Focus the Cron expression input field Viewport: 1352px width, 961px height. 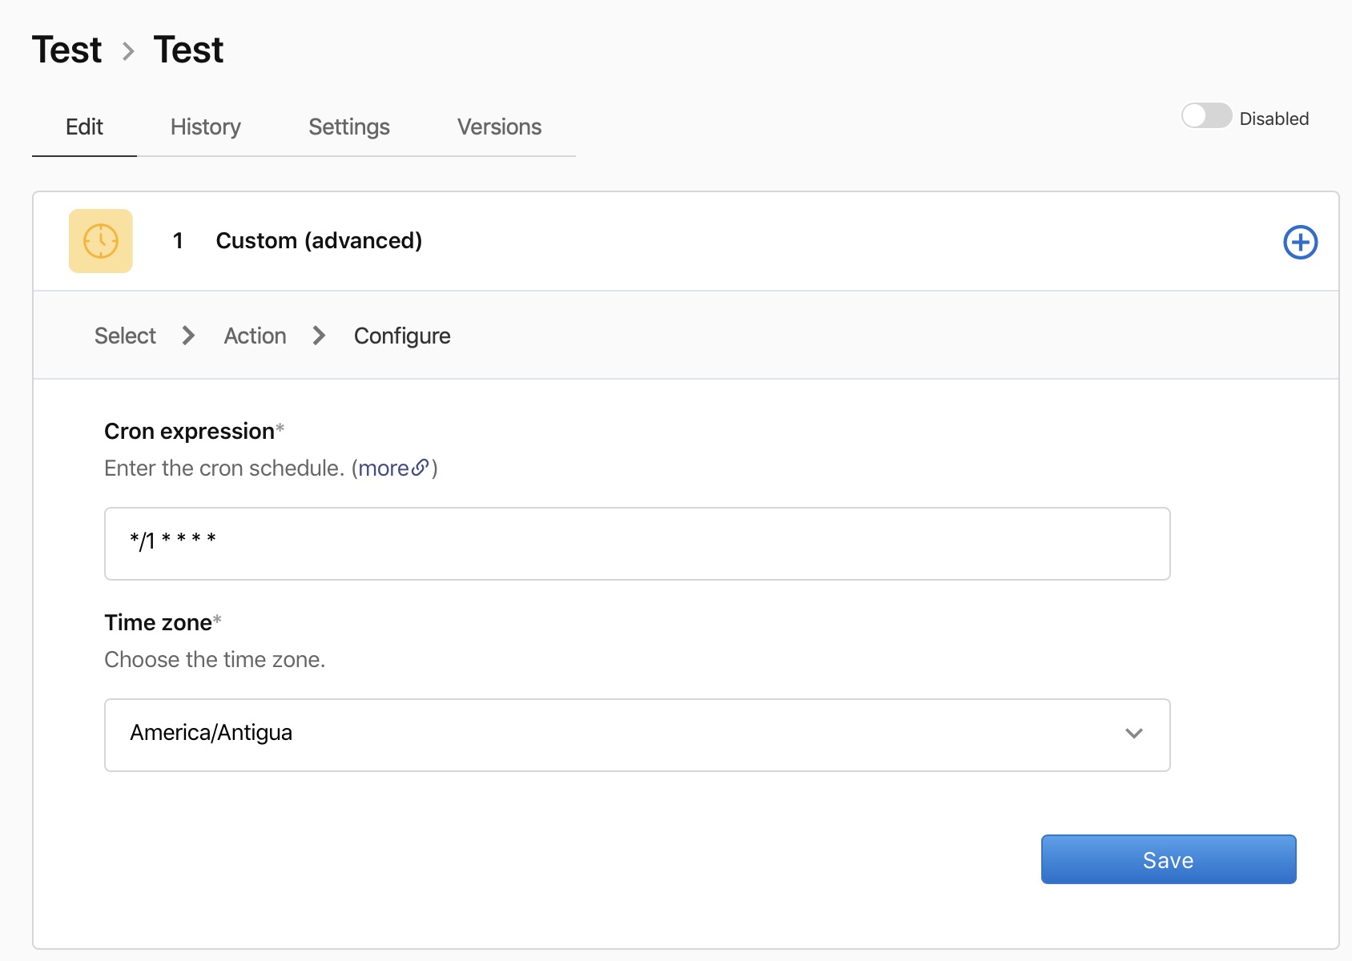pyautogui.click(x=637, y=543)
